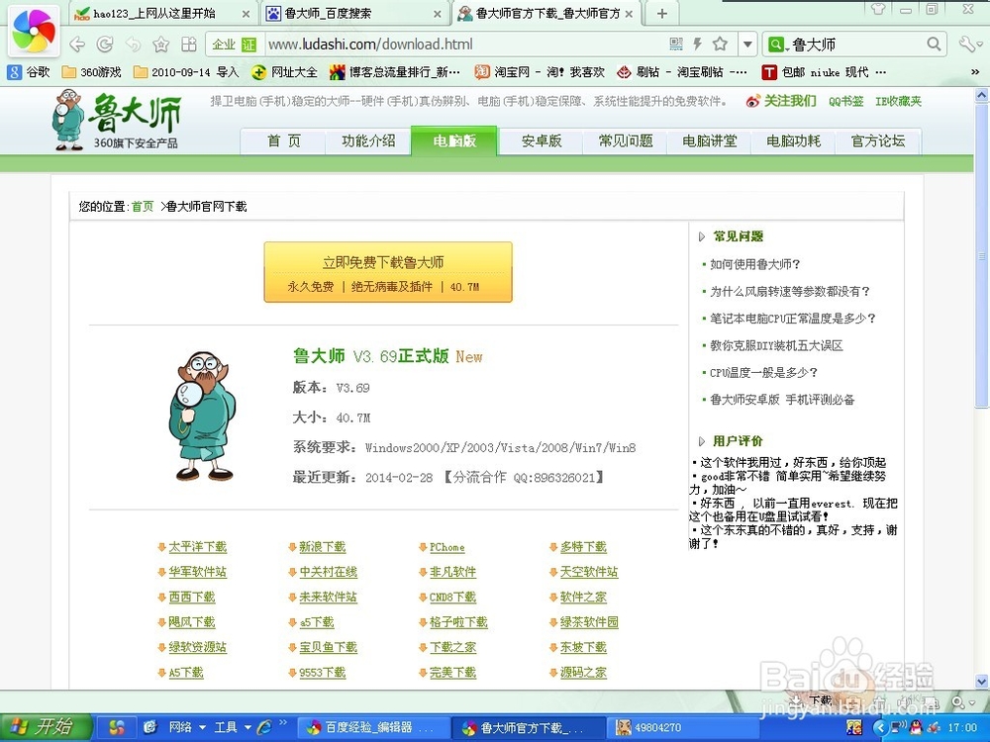Download from 新浪下载 mirror
Screen dimensions: 990x742
pos(322,547)
